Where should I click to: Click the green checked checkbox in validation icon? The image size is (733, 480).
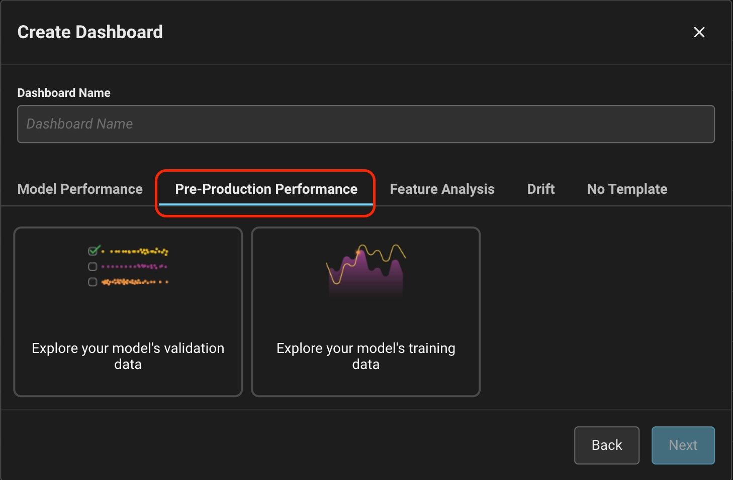pos(93,251)
